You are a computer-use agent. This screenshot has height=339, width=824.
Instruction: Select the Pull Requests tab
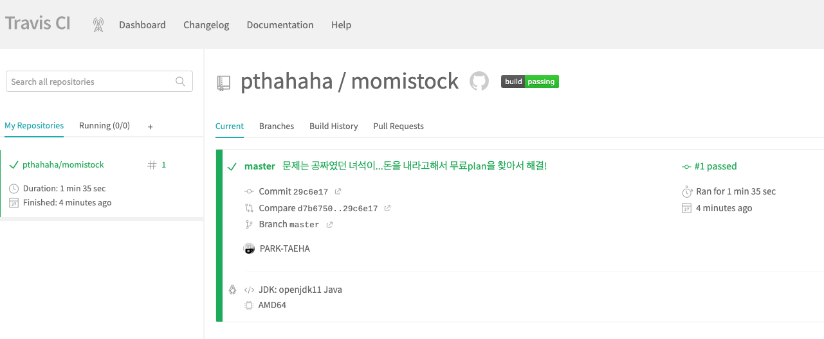coord(399,126)
